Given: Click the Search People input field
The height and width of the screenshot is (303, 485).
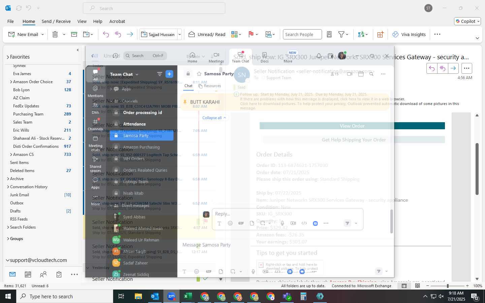Looking at the screenshot, I should (x=302, y=34).
